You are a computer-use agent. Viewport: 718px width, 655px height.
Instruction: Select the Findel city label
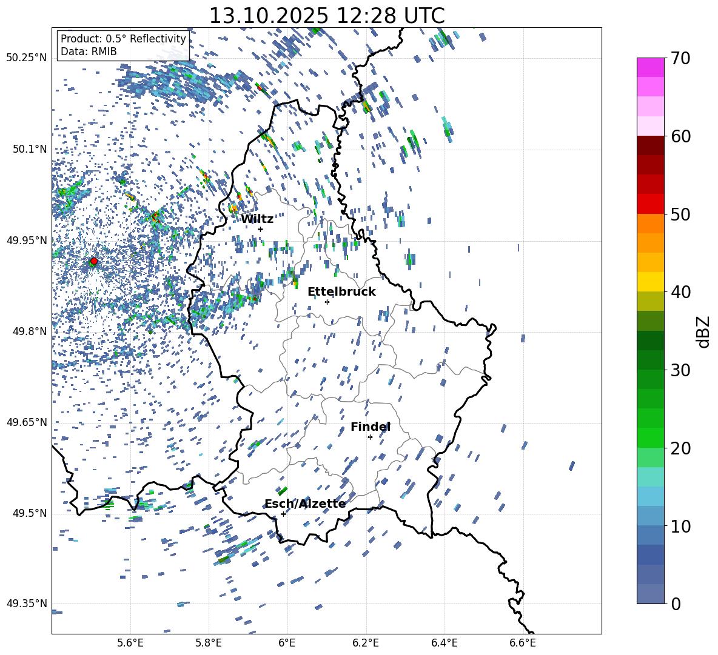[371, 427]
